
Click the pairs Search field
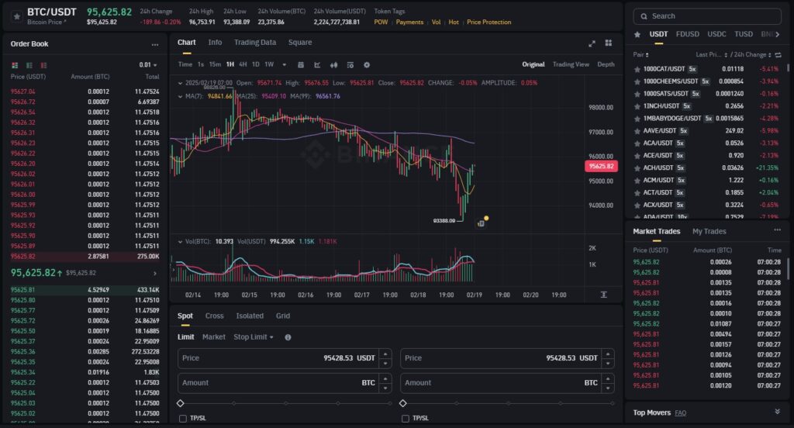tap(707, 16)
